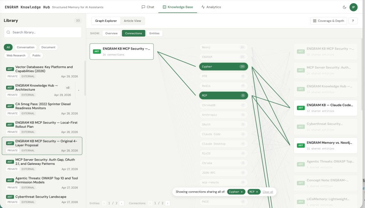Open Agentic Threats OWASP library article
The width and height of the screenshot is (365, 208).
[x=42, y=183]
